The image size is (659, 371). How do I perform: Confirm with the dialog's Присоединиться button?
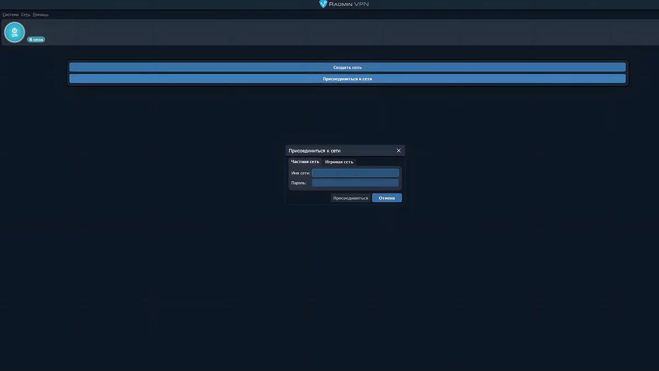[x=350, y=198]
